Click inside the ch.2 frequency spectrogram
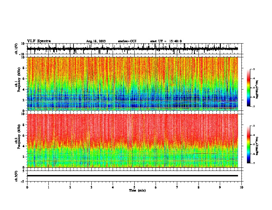This screenshot has width=272, height=210. click(133, 141)
